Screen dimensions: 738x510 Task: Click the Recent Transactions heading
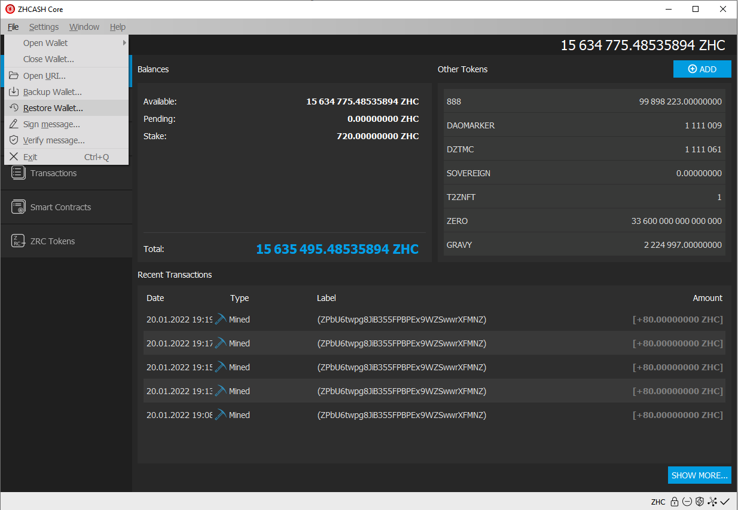coord(175,275)
